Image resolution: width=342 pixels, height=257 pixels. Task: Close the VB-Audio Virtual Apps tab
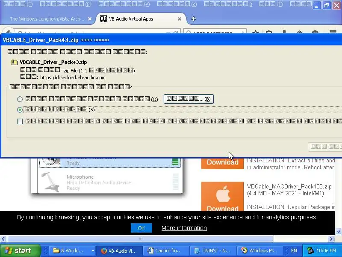pos(180,19)
